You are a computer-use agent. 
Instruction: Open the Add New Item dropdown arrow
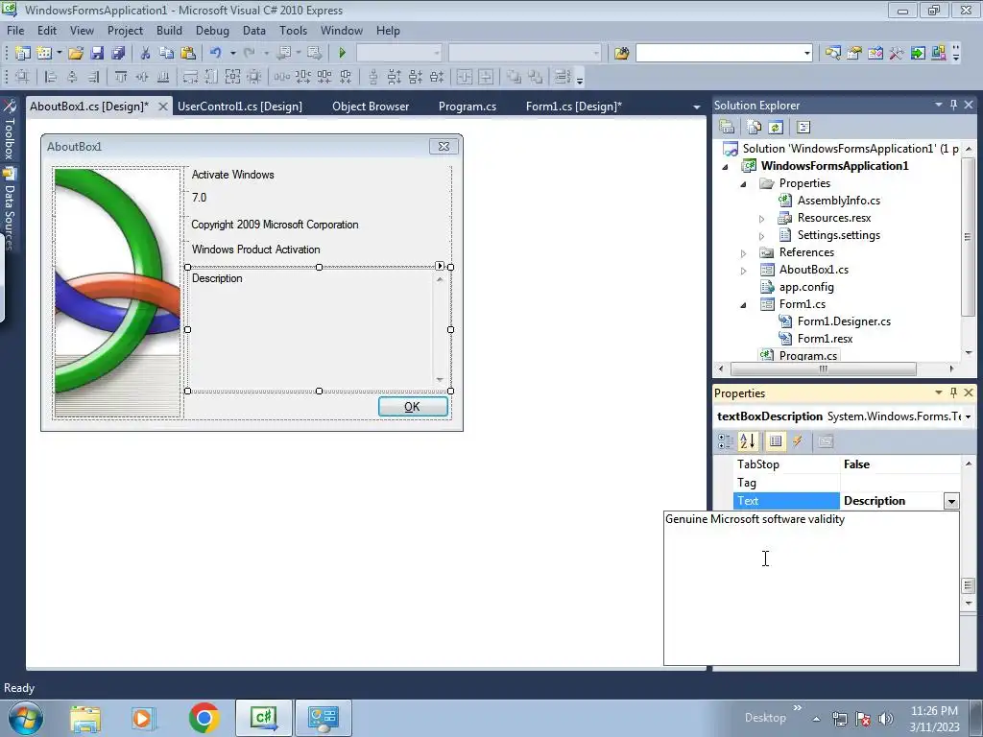(59, 54)
